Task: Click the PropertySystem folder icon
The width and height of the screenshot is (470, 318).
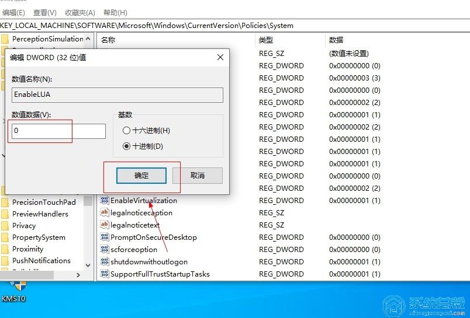Action: click(x=5, y=237)
